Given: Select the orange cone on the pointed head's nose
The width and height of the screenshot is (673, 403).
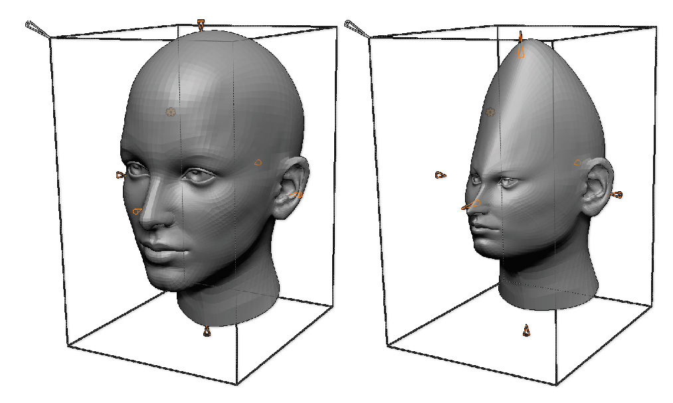Looking at the screenshot, I should pos(471,204).
